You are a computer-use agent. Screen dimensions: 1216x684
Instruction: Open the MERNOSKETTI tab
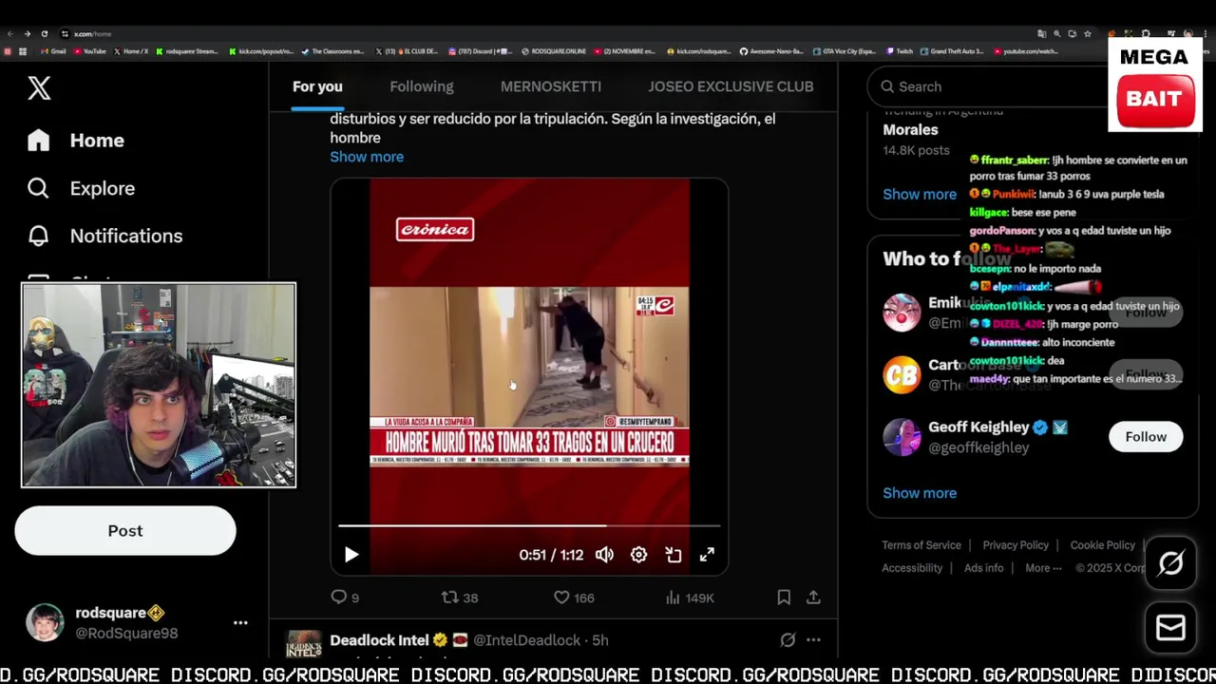coord(551,86)
